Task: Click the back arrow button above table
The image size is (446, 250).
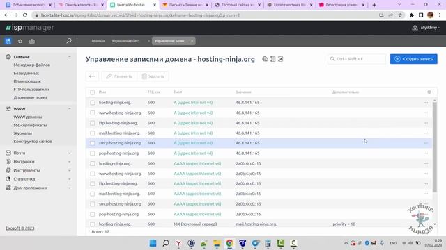Action: 92,76
